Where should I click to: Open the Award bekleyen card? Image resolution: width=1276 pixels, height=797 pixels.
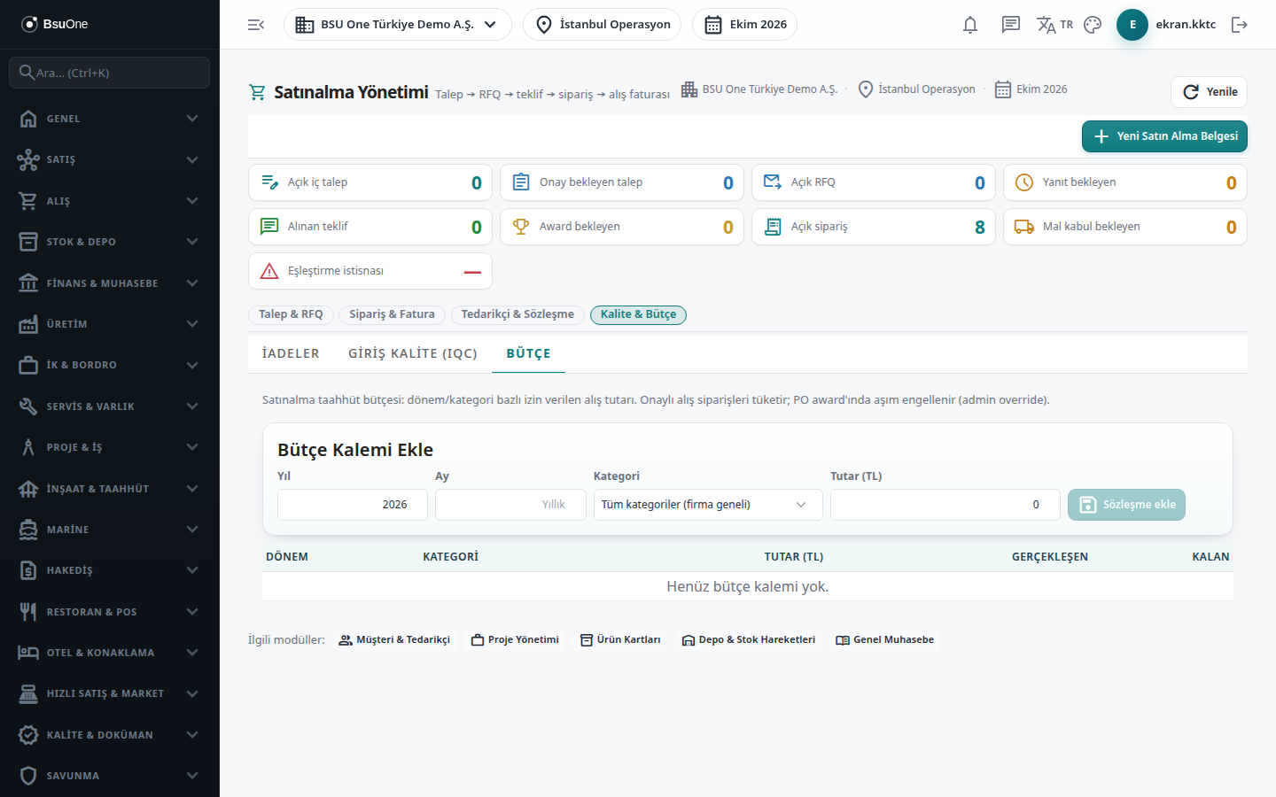[x=622, y=227]
